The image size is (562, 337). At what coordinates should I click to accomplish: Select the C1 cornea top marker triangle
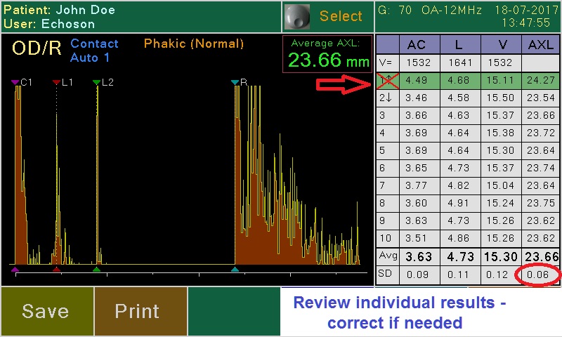pos(15,82)
